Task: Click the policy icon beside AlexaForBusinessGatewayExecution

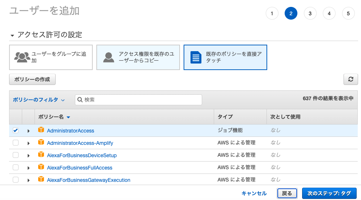Action: [x=41, y=179]
